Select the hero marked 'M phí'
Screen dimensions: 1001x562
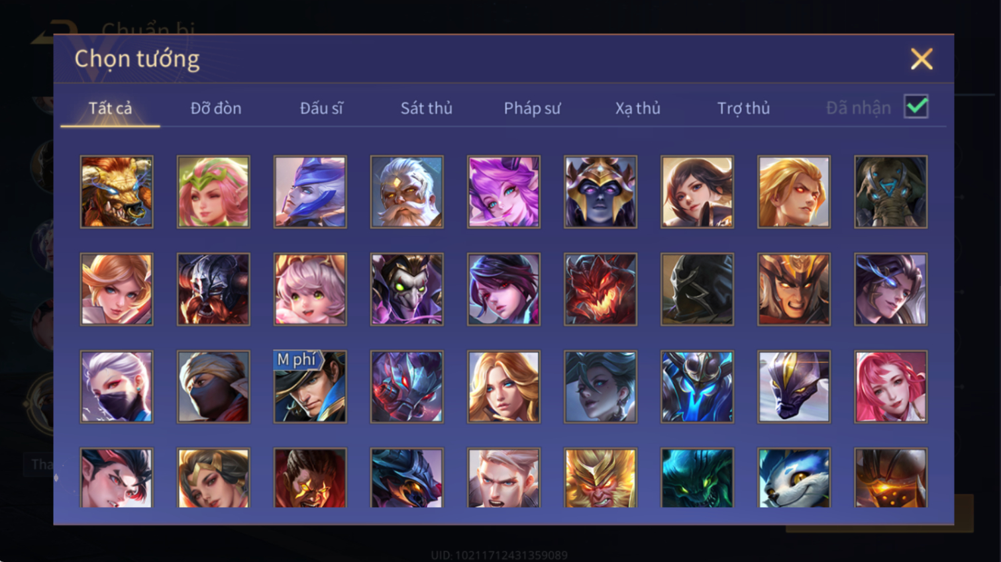(x=310, y=387)
